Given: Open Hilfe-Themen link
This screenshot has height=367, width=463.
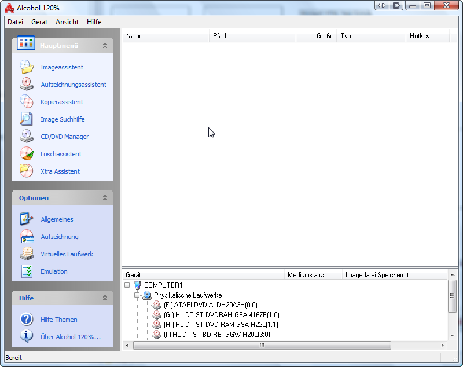Looking at the screenshot, I should pos(59,320).
